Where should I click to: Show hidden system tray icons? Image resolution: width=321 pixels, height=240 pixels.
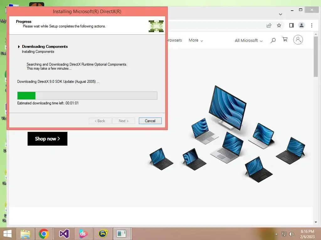click(276, 234)
